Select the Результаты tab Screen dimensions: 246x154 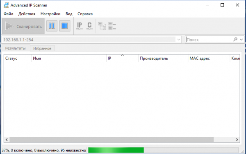(x=16, y=48)
